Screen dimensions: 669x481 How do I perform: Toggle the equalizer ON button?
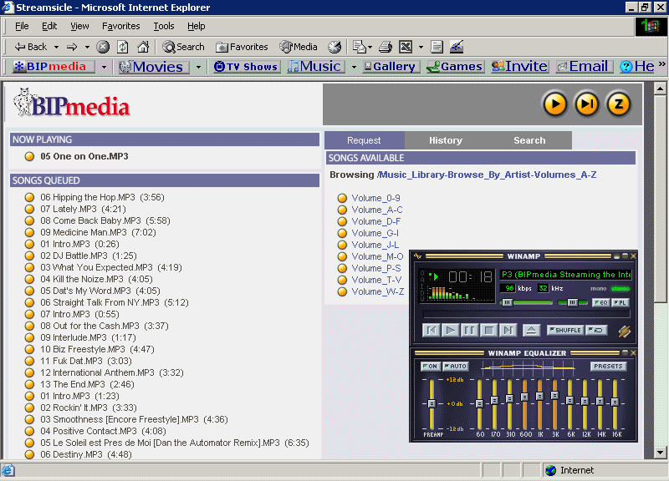(430, 366)
